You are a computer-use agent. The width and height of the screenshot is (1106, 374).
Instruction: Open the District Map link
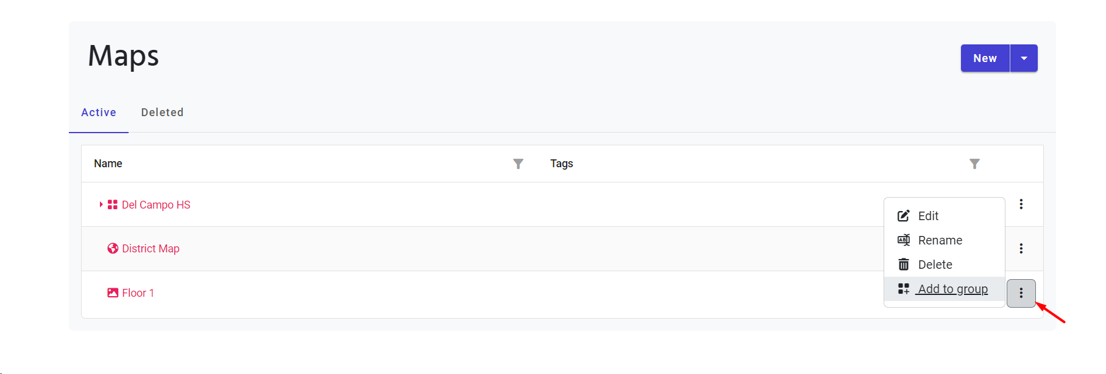[x=151, y=249]
